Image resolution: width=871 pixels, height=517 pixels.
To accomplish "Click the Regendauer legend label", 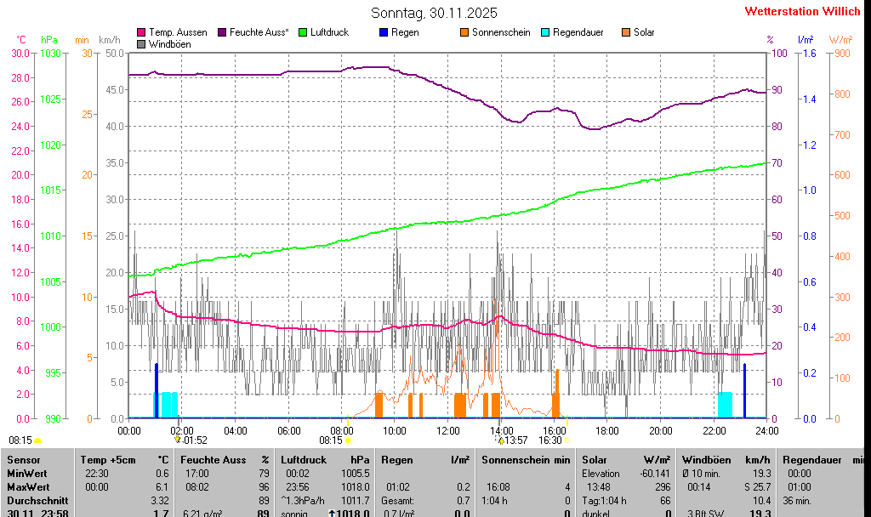I will coord(578,32).
